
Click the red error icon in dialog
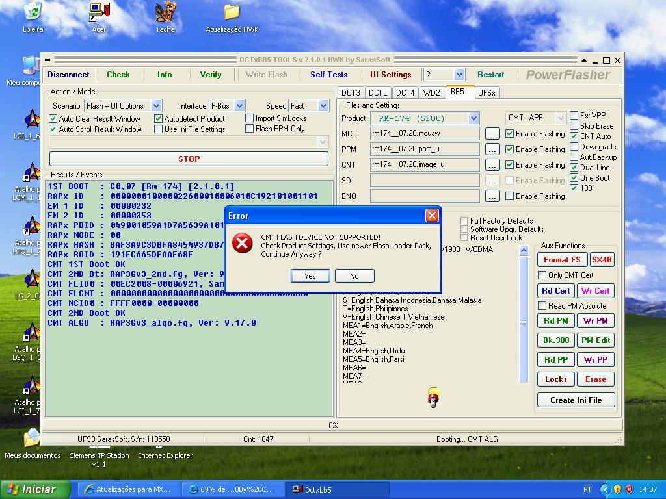coord(243,243)
